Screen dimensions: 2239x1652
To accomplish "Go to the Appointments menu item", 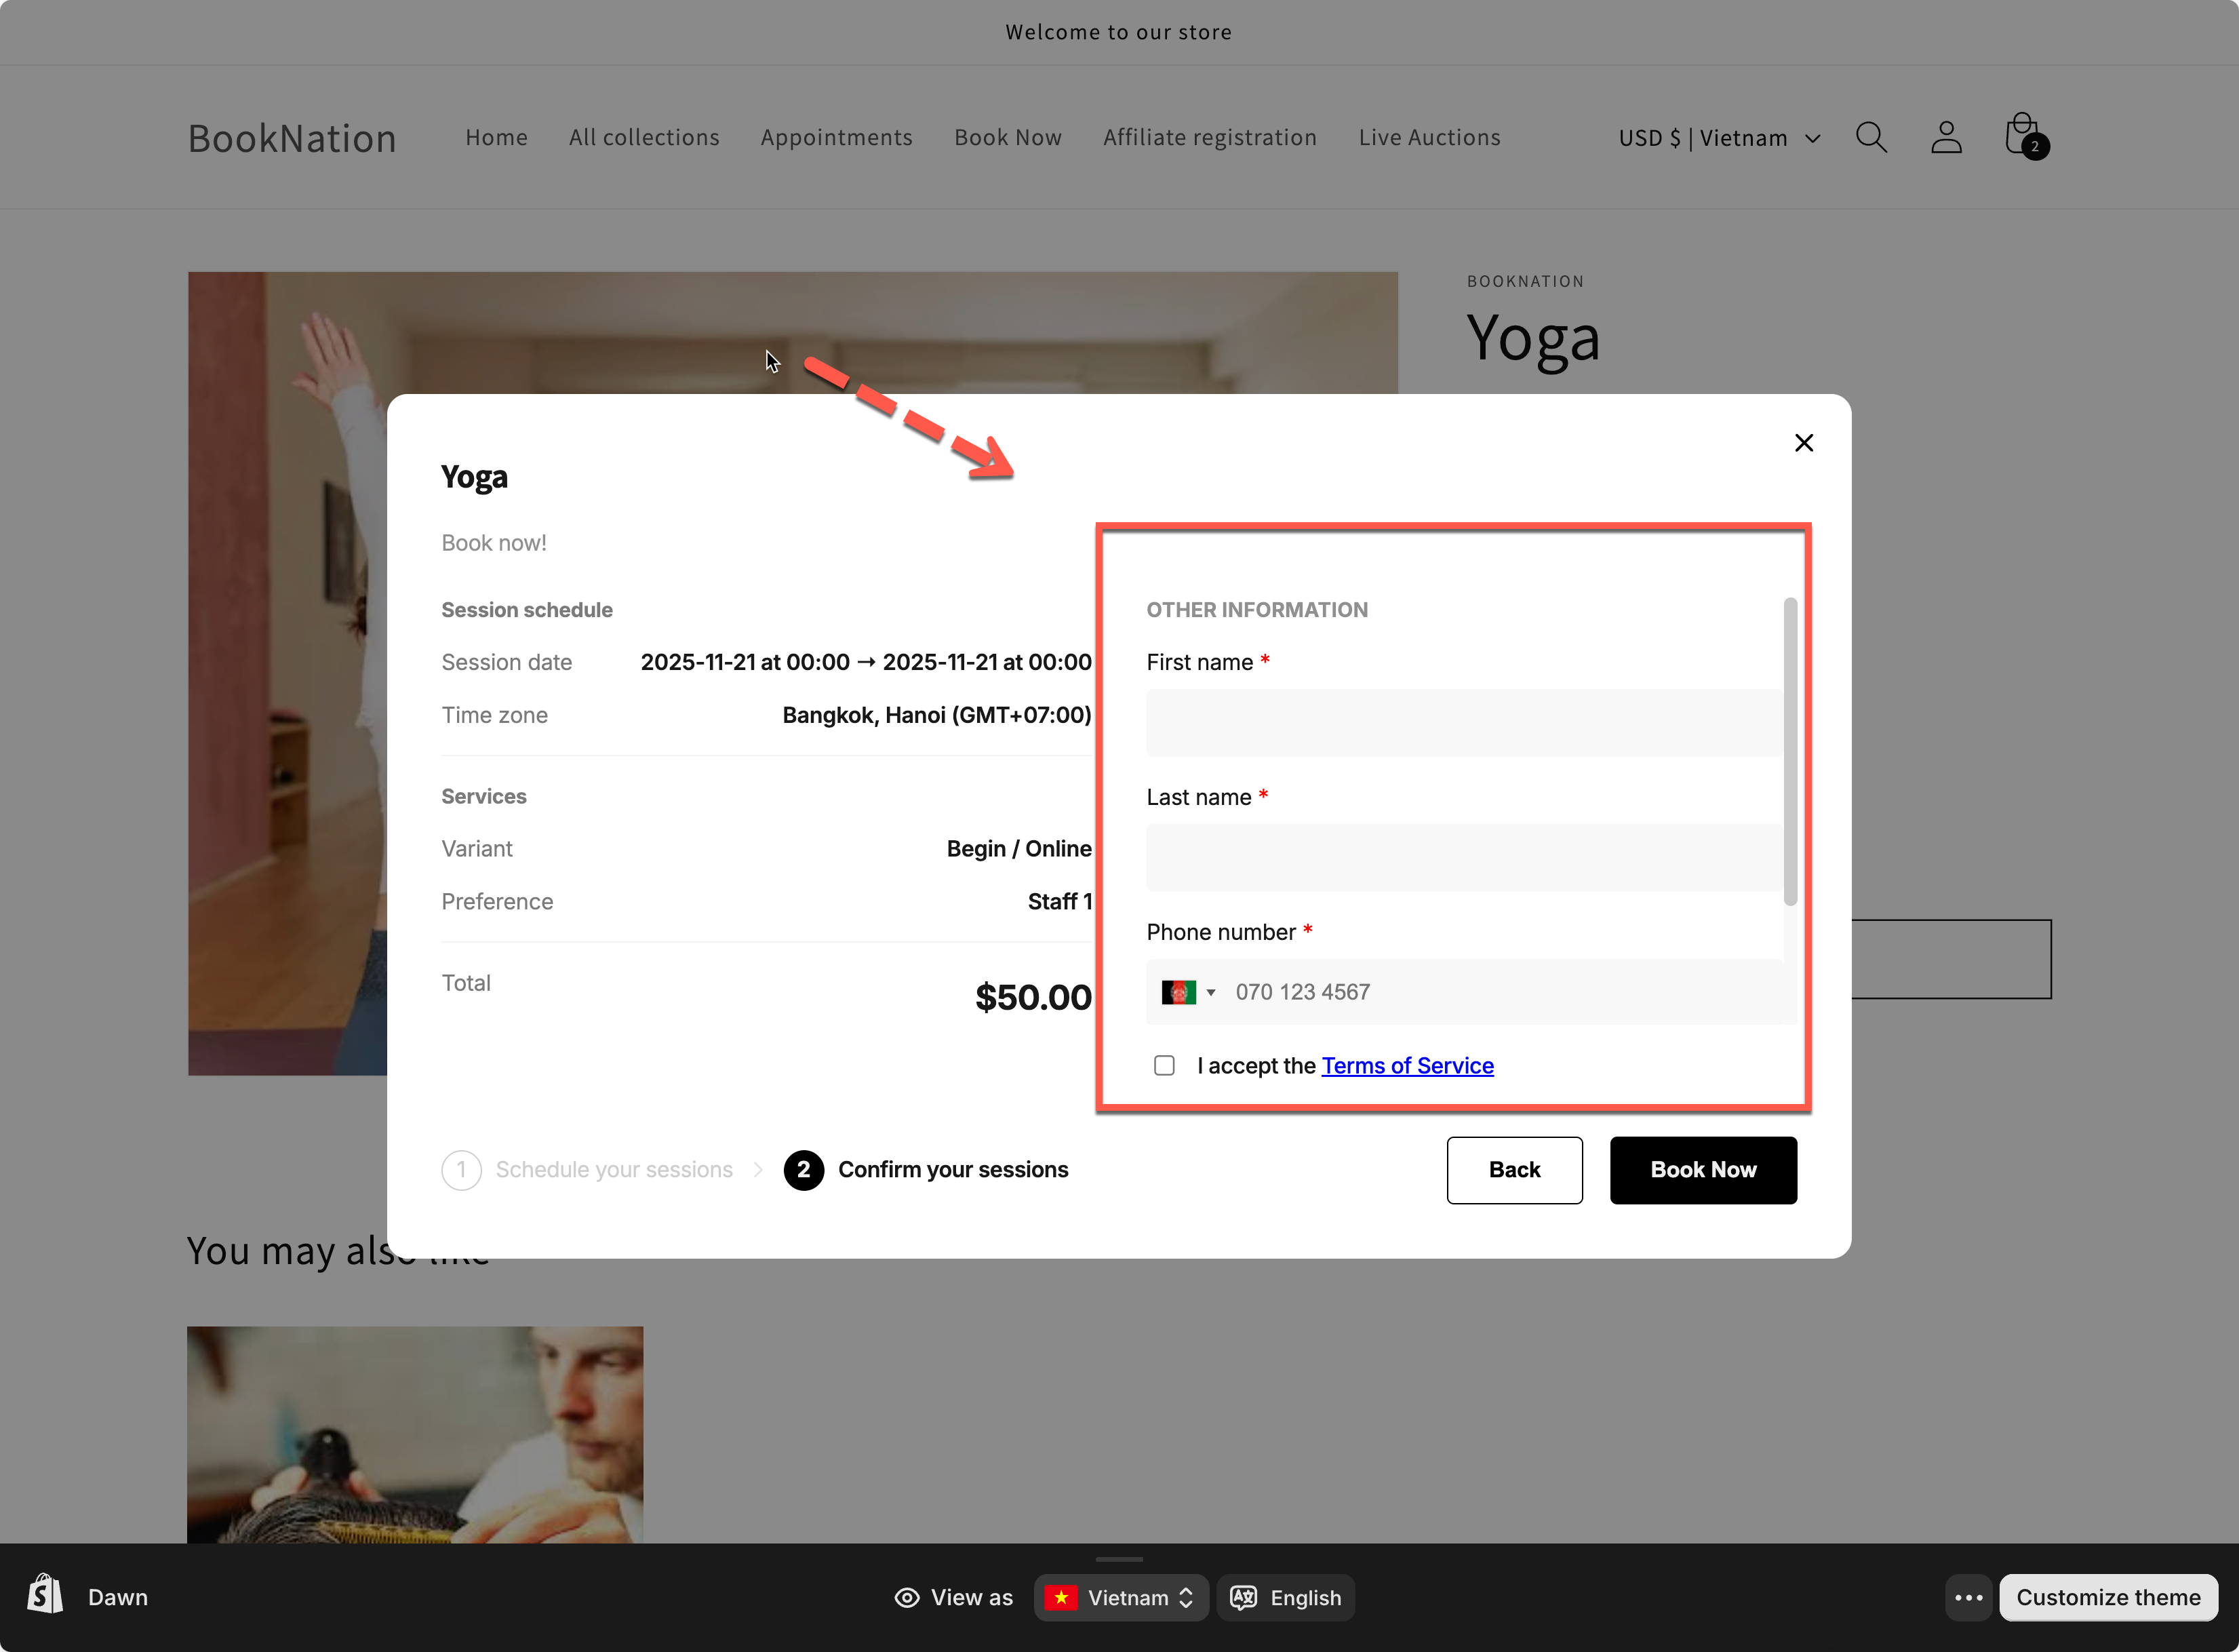I will point(836,138).
